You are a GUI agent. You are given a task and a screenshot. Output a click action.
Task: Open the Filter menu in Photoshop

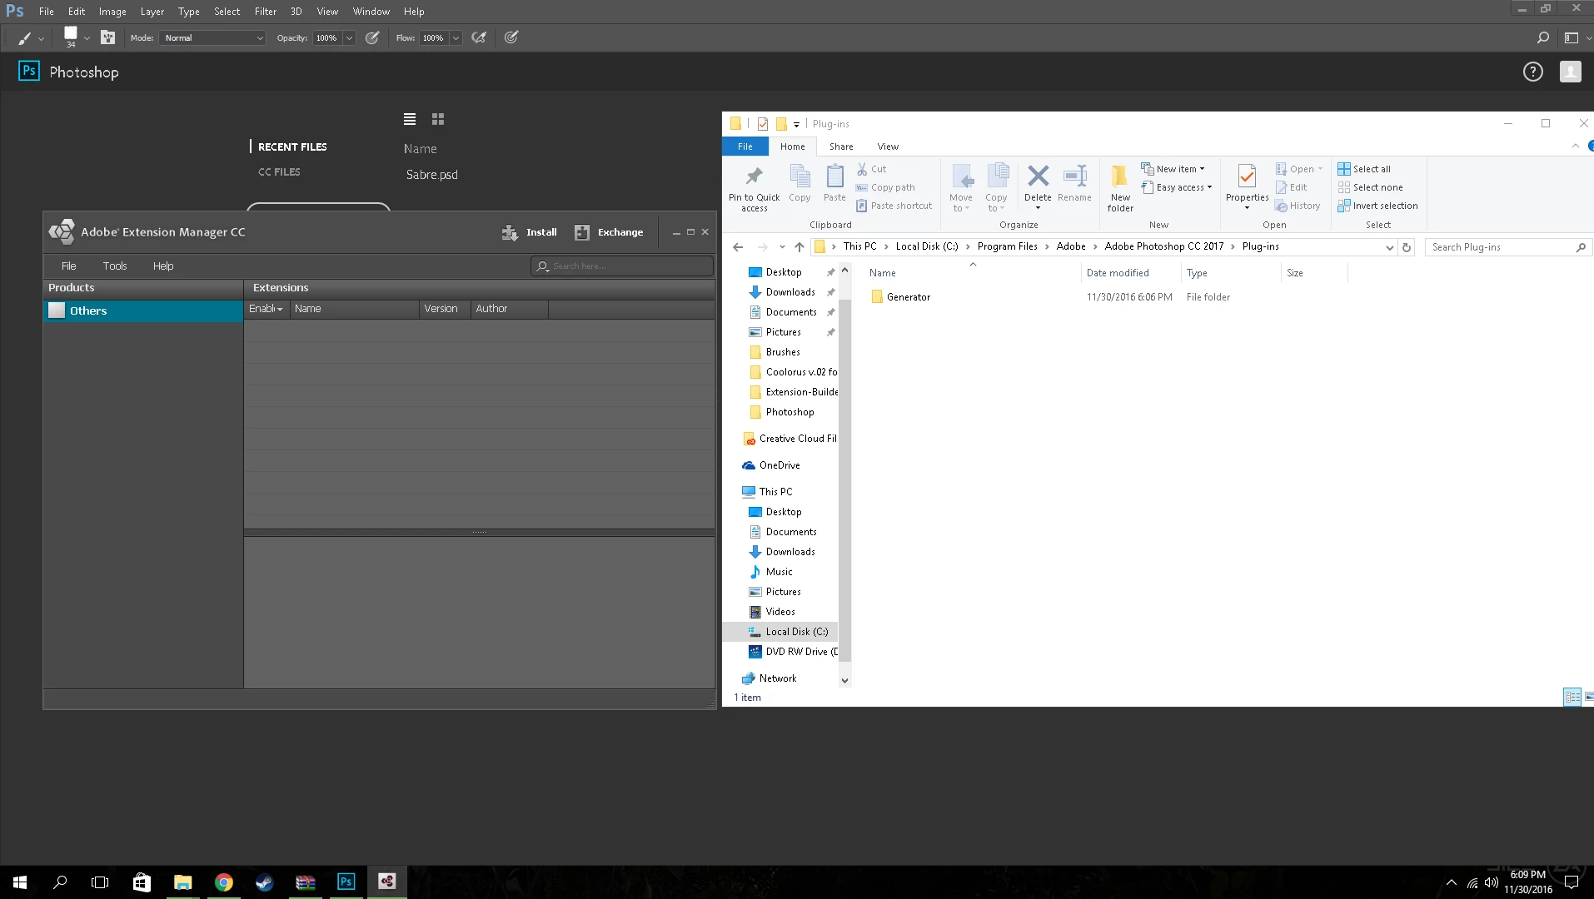(265, 12)
